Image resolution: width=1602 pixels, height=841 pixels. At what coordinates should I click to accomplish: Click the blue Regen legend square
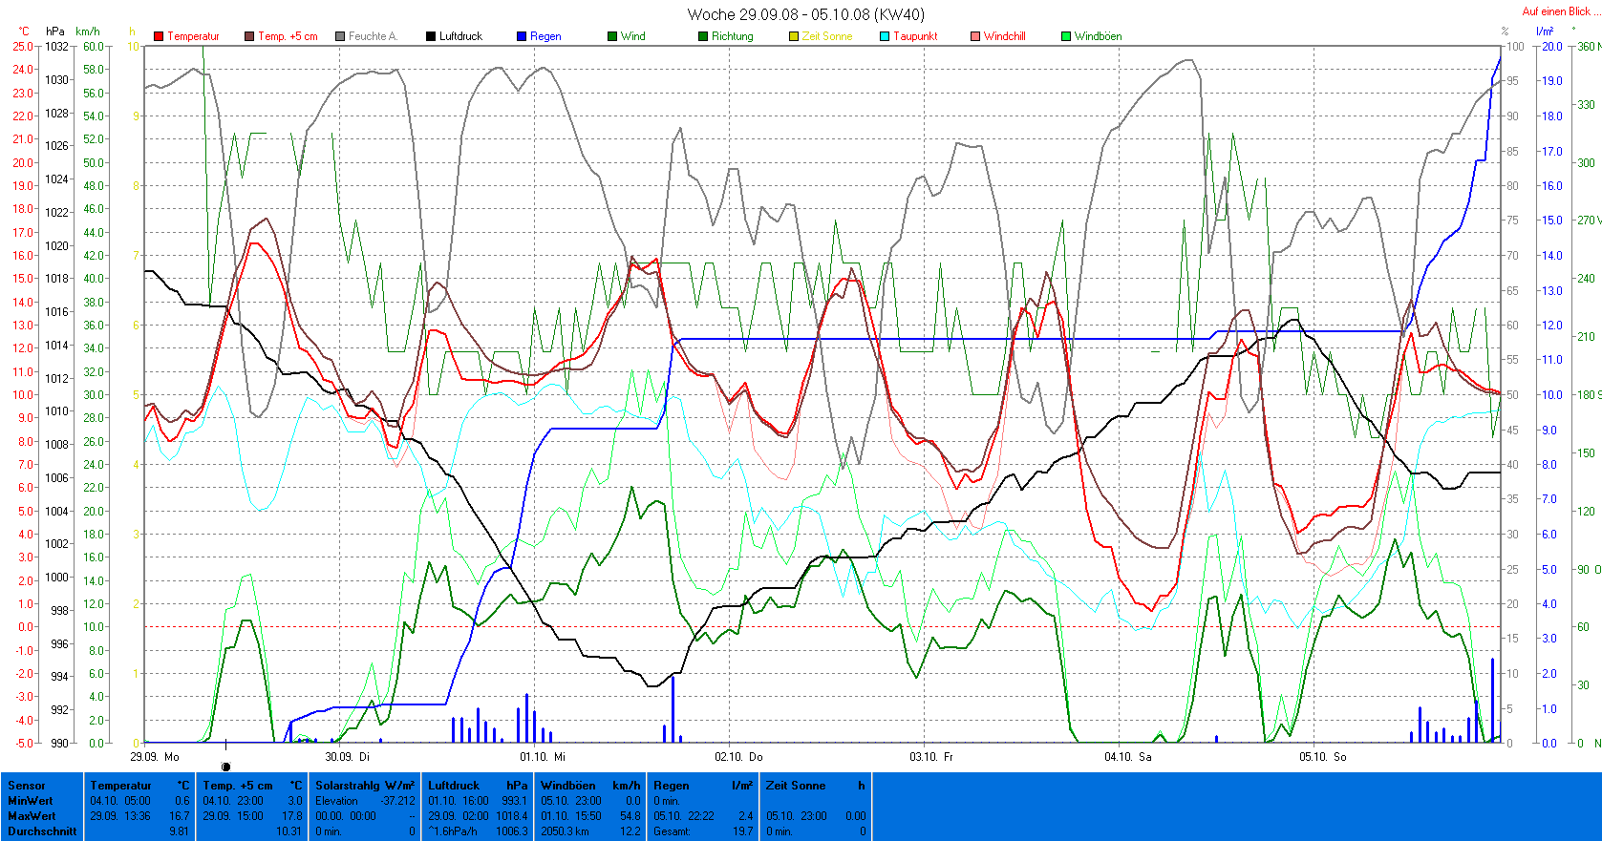[x=522, y=36]
